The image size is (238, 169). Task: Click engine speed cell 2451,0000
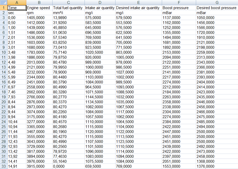[x=39, y=82]
